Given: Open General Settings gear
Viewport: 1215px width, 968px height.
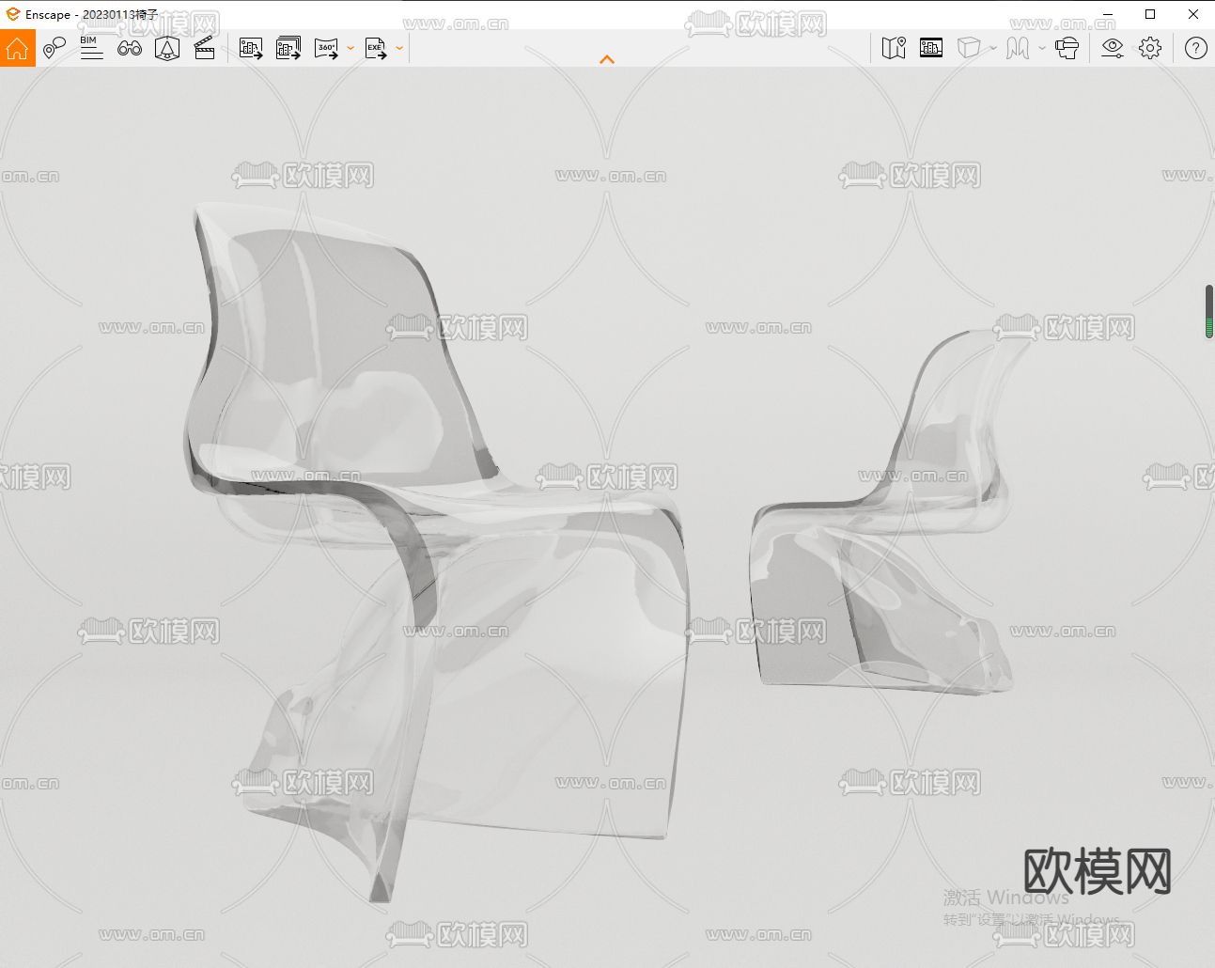Looking at the screenshot, I should pos(1150,48).
